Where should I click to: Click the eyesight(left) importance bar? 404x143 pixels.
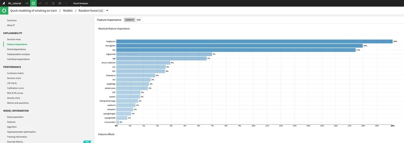tap(122, 118)
